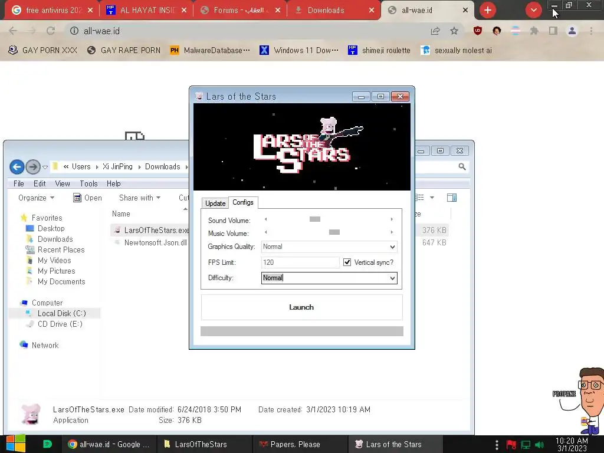Reload the page in Chrome
604x453 pixels.
point(51,31)
